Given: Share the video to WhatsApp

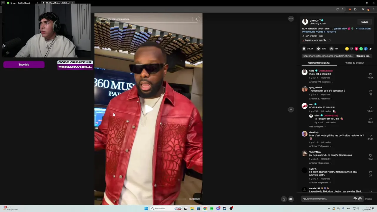Looking at the screenshot, I should click(x=361, y=49).
